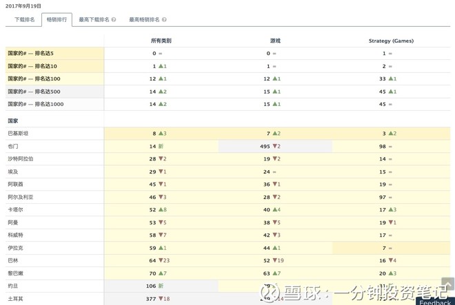This screenshot has width=455, height=305.
Task: Click the 巴林 country row
Action: pos(228,261)
